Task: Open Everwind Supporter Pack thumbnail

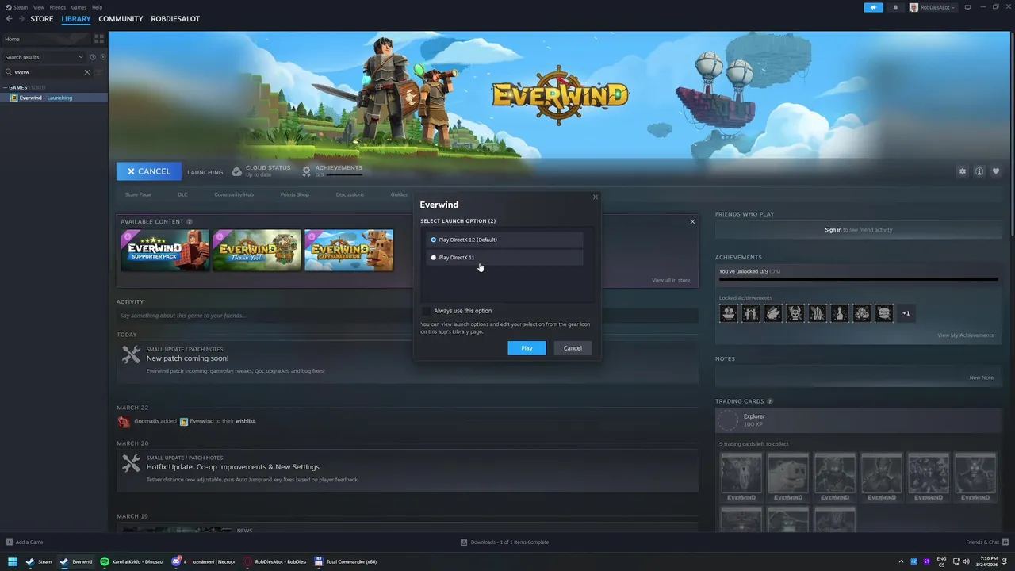Action: 165,251
